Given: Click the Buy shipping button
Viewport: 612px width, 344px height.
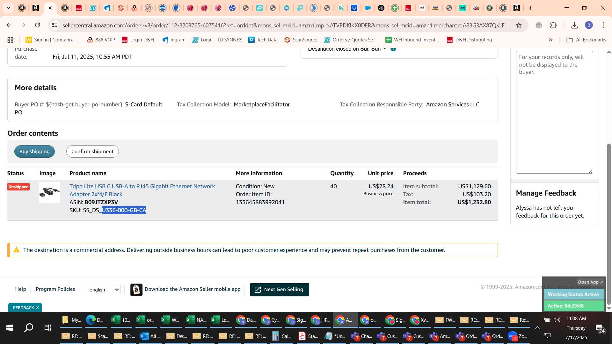Looking at the screenshot, I should click(x=34, y=152).
